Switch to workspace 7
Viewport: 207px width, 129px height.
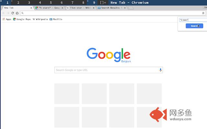72,3
